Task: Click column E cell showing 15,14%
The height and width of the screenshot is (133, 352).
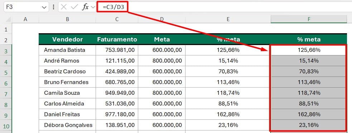Action: (x=228, y=61)
